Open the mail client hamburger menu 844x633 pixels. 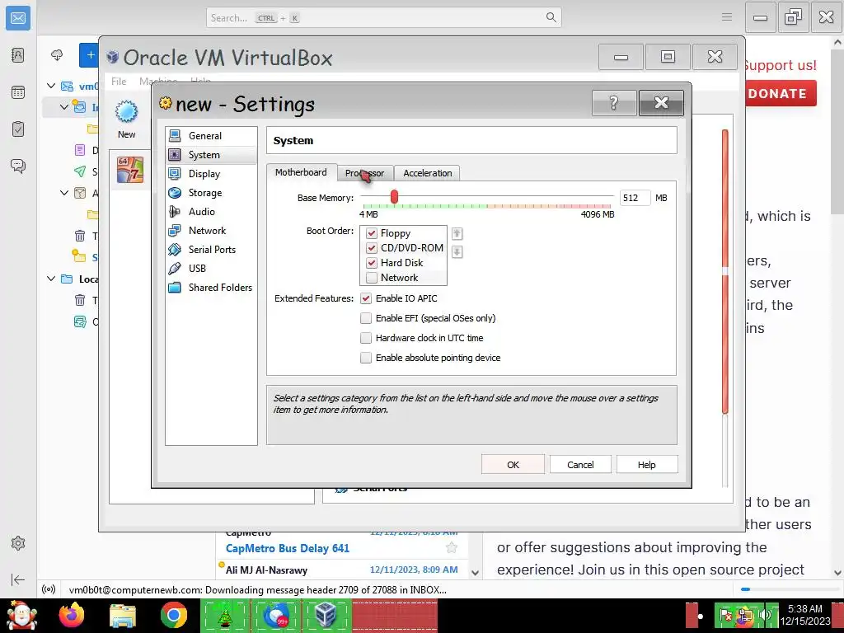(x=727, y=17)
